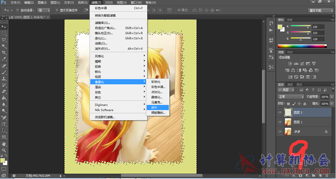Select the Pen tool
336x179 pixels.
4,117
